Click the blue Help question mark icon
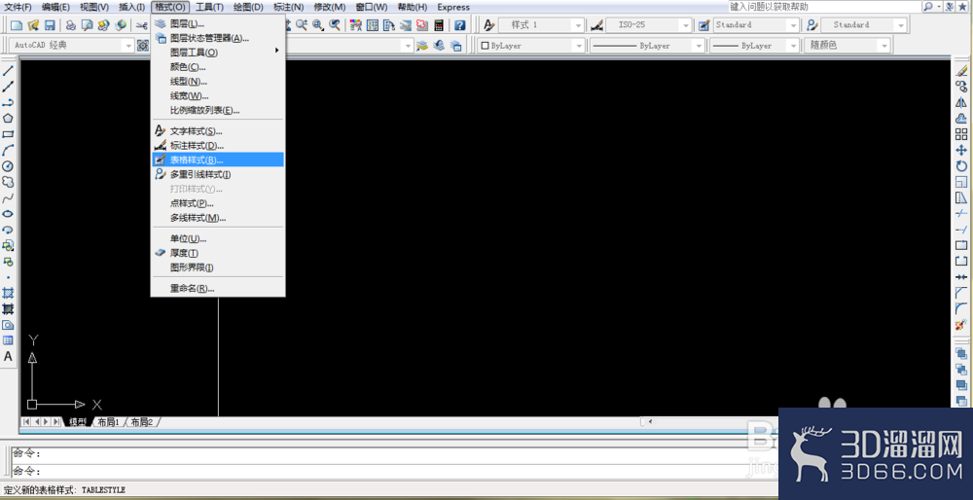This screenshot has width=973, height=500. (460, 25)
